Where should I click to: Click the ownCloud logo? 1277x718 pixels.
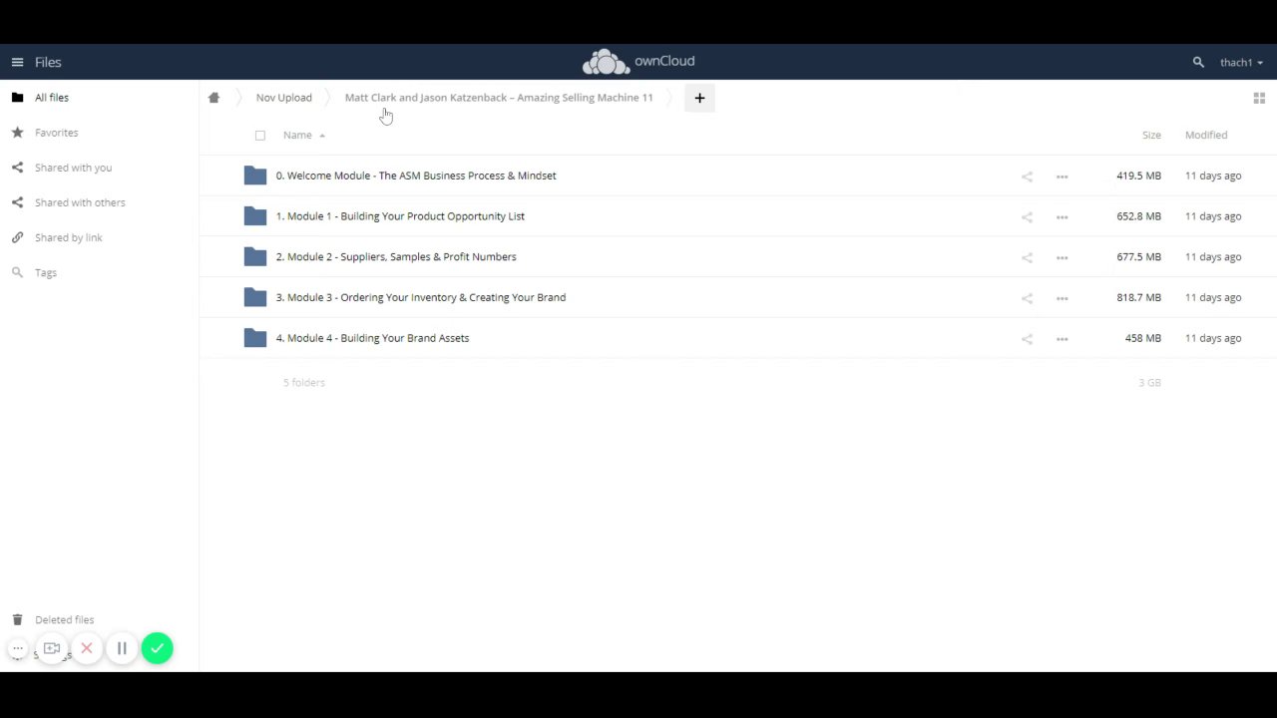point(638,62)
